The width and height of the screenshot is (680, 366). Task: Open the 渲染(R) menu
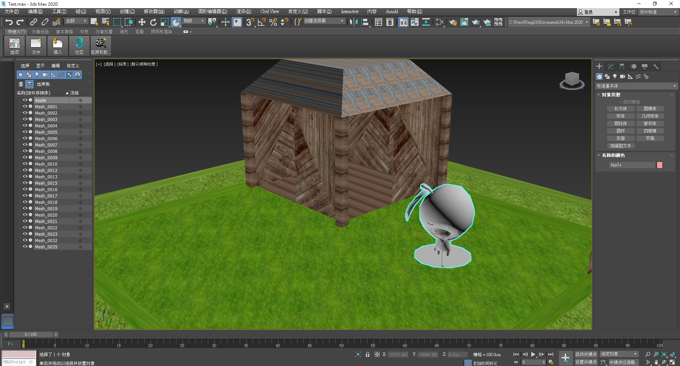[243, 12]
